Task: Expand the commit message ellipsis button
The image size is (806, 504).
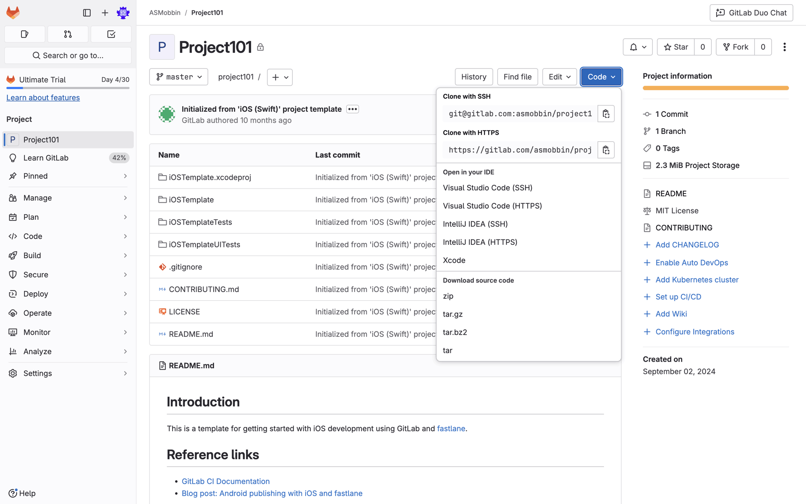Action: 353,109
